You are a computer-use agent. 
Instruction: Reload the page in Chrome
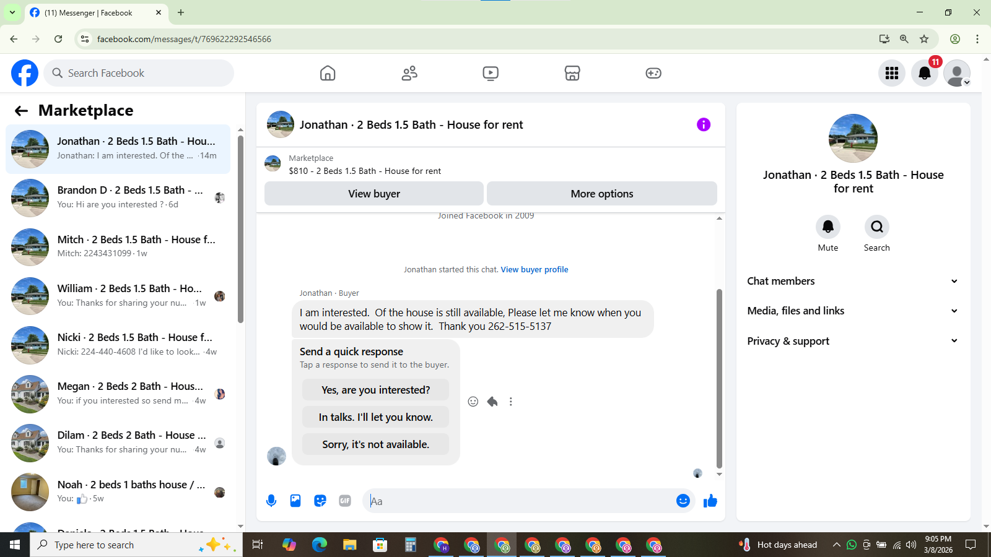coord(58,39)
